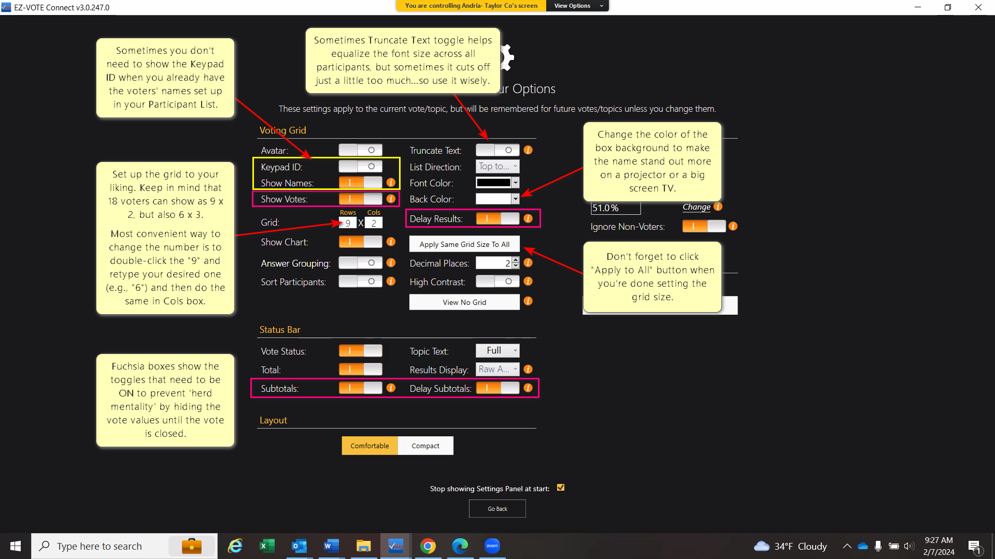Click Apply Same Grid Size To All

(464, 244)
